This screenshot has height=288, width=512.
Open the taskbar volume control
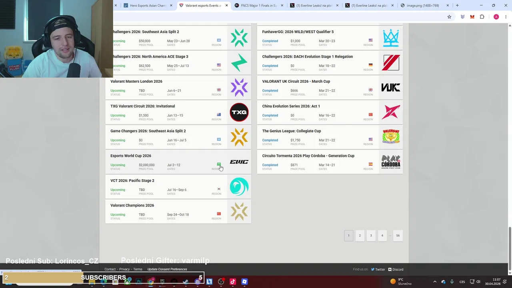(x=478, y=282)
